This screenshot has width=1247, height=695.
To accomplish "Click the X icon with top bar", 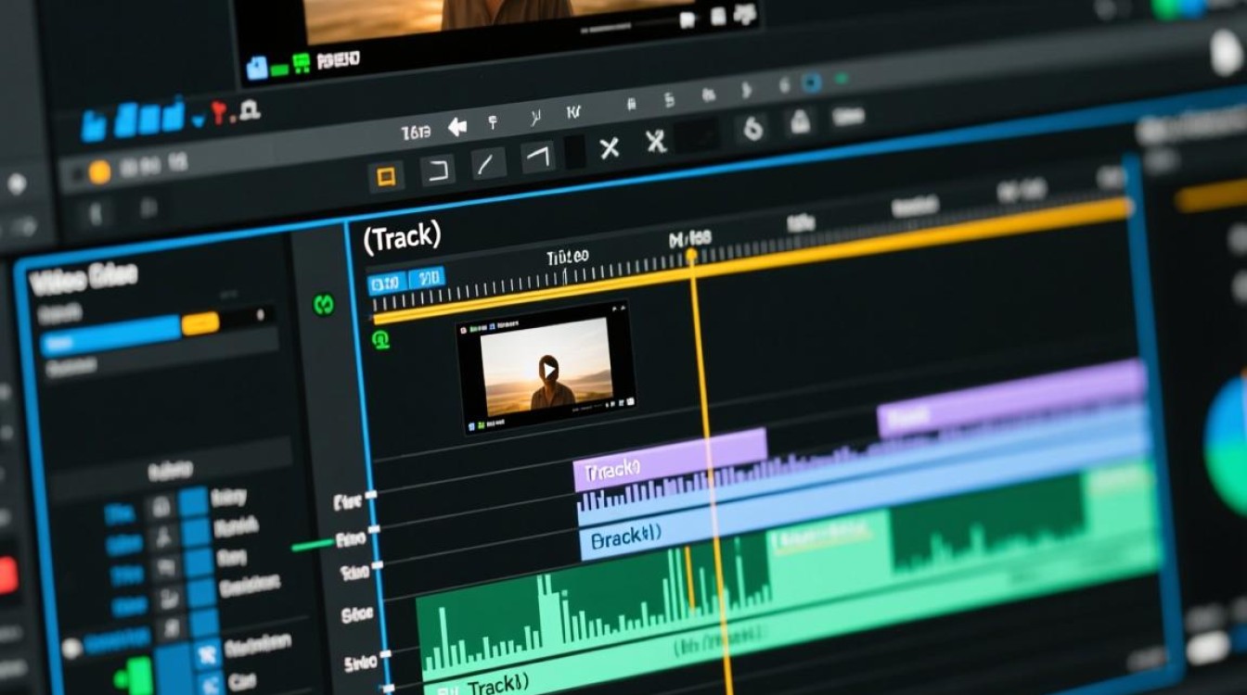I will click(657, 142).
